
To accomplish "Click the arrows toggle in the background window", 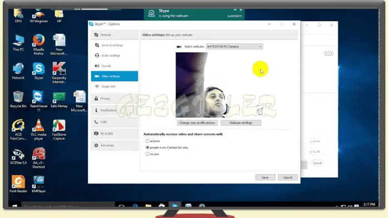I will [x=329, y=53].
